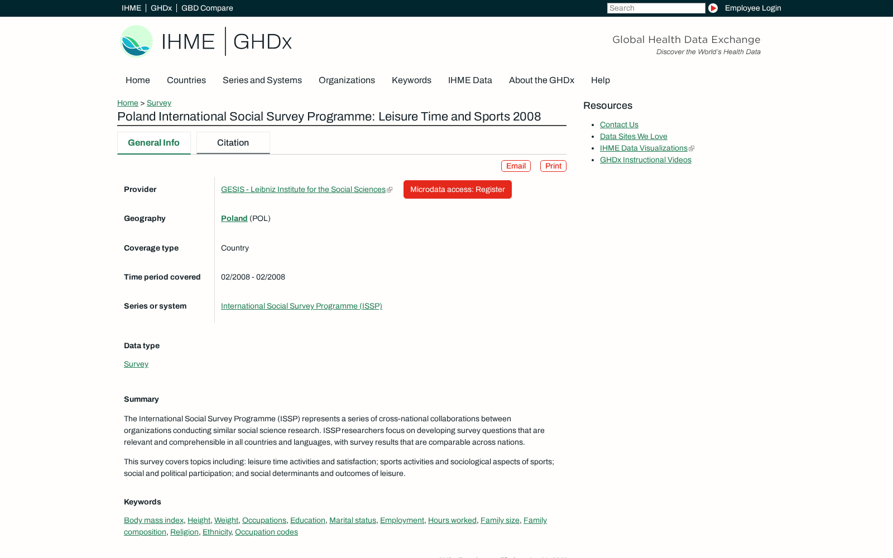Screen dimensions: 893x558
Task: Open Contact Us in Resources
Action: (619, 125)
